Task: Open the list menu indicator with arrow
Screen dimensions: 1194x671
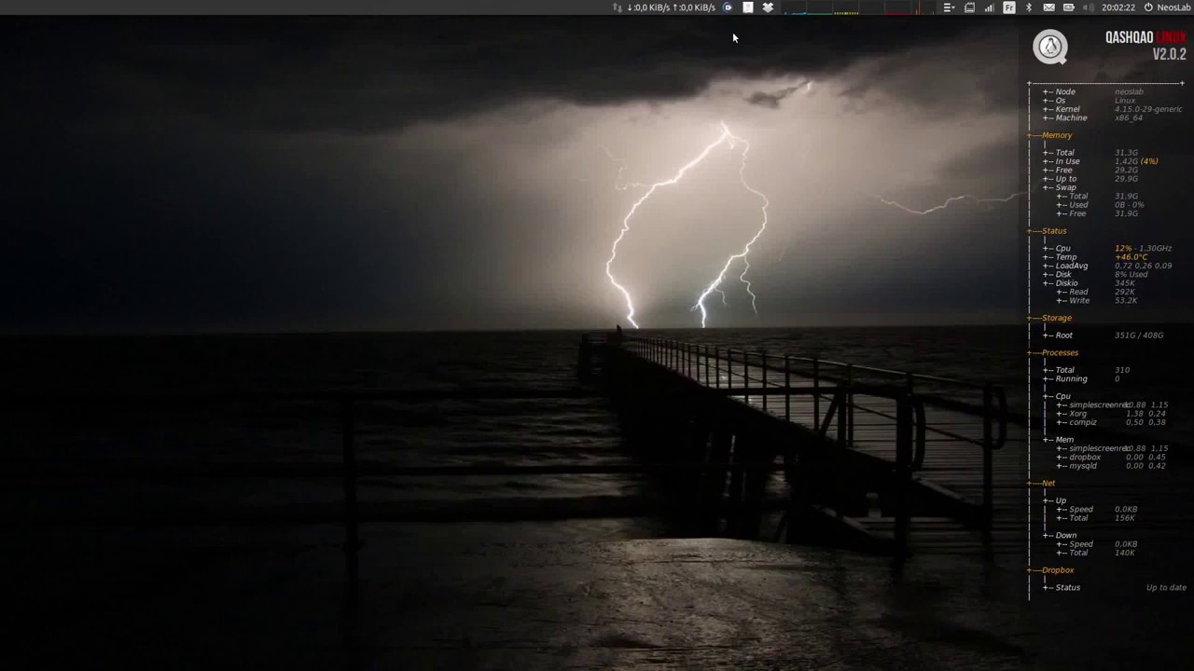Action: [949, 7]
